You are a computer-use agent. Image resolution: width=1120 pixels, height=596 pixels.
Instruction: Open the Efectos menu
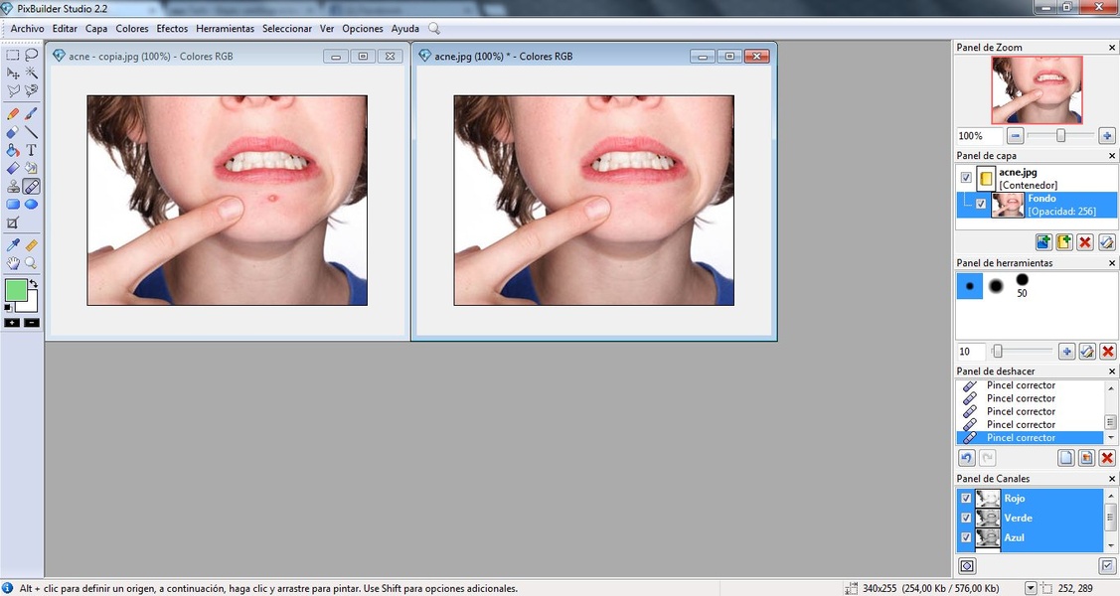coord(172,29)
